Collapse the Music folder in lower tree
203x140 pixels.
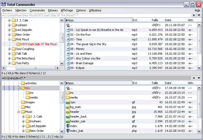click(x=19, y=112)
